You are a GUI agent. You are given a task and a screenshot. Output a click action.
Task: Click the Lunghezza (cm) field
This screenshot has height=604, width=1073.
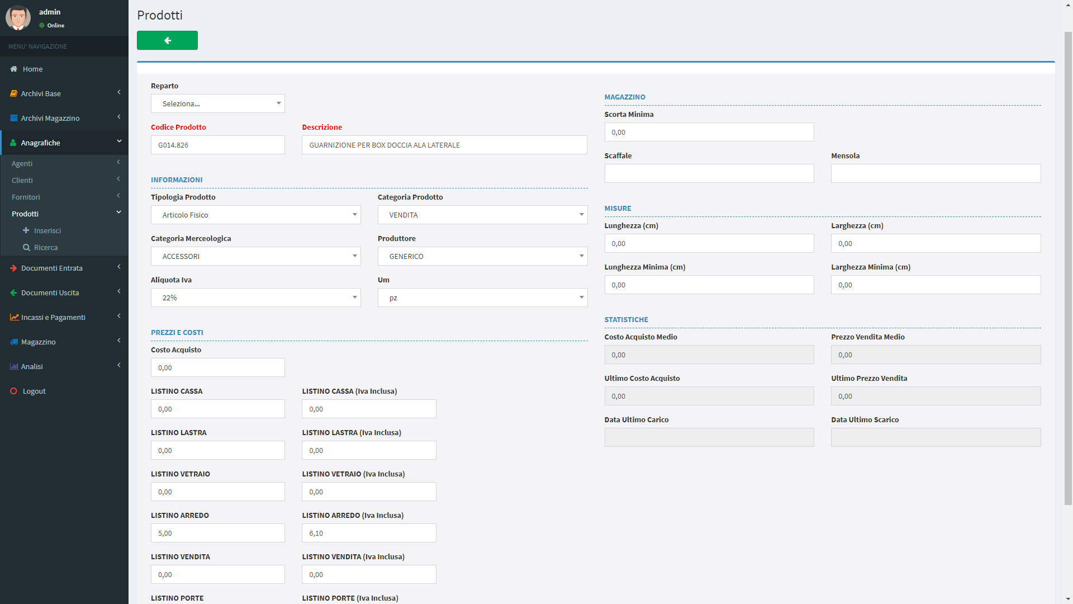[x=709, y=243]
